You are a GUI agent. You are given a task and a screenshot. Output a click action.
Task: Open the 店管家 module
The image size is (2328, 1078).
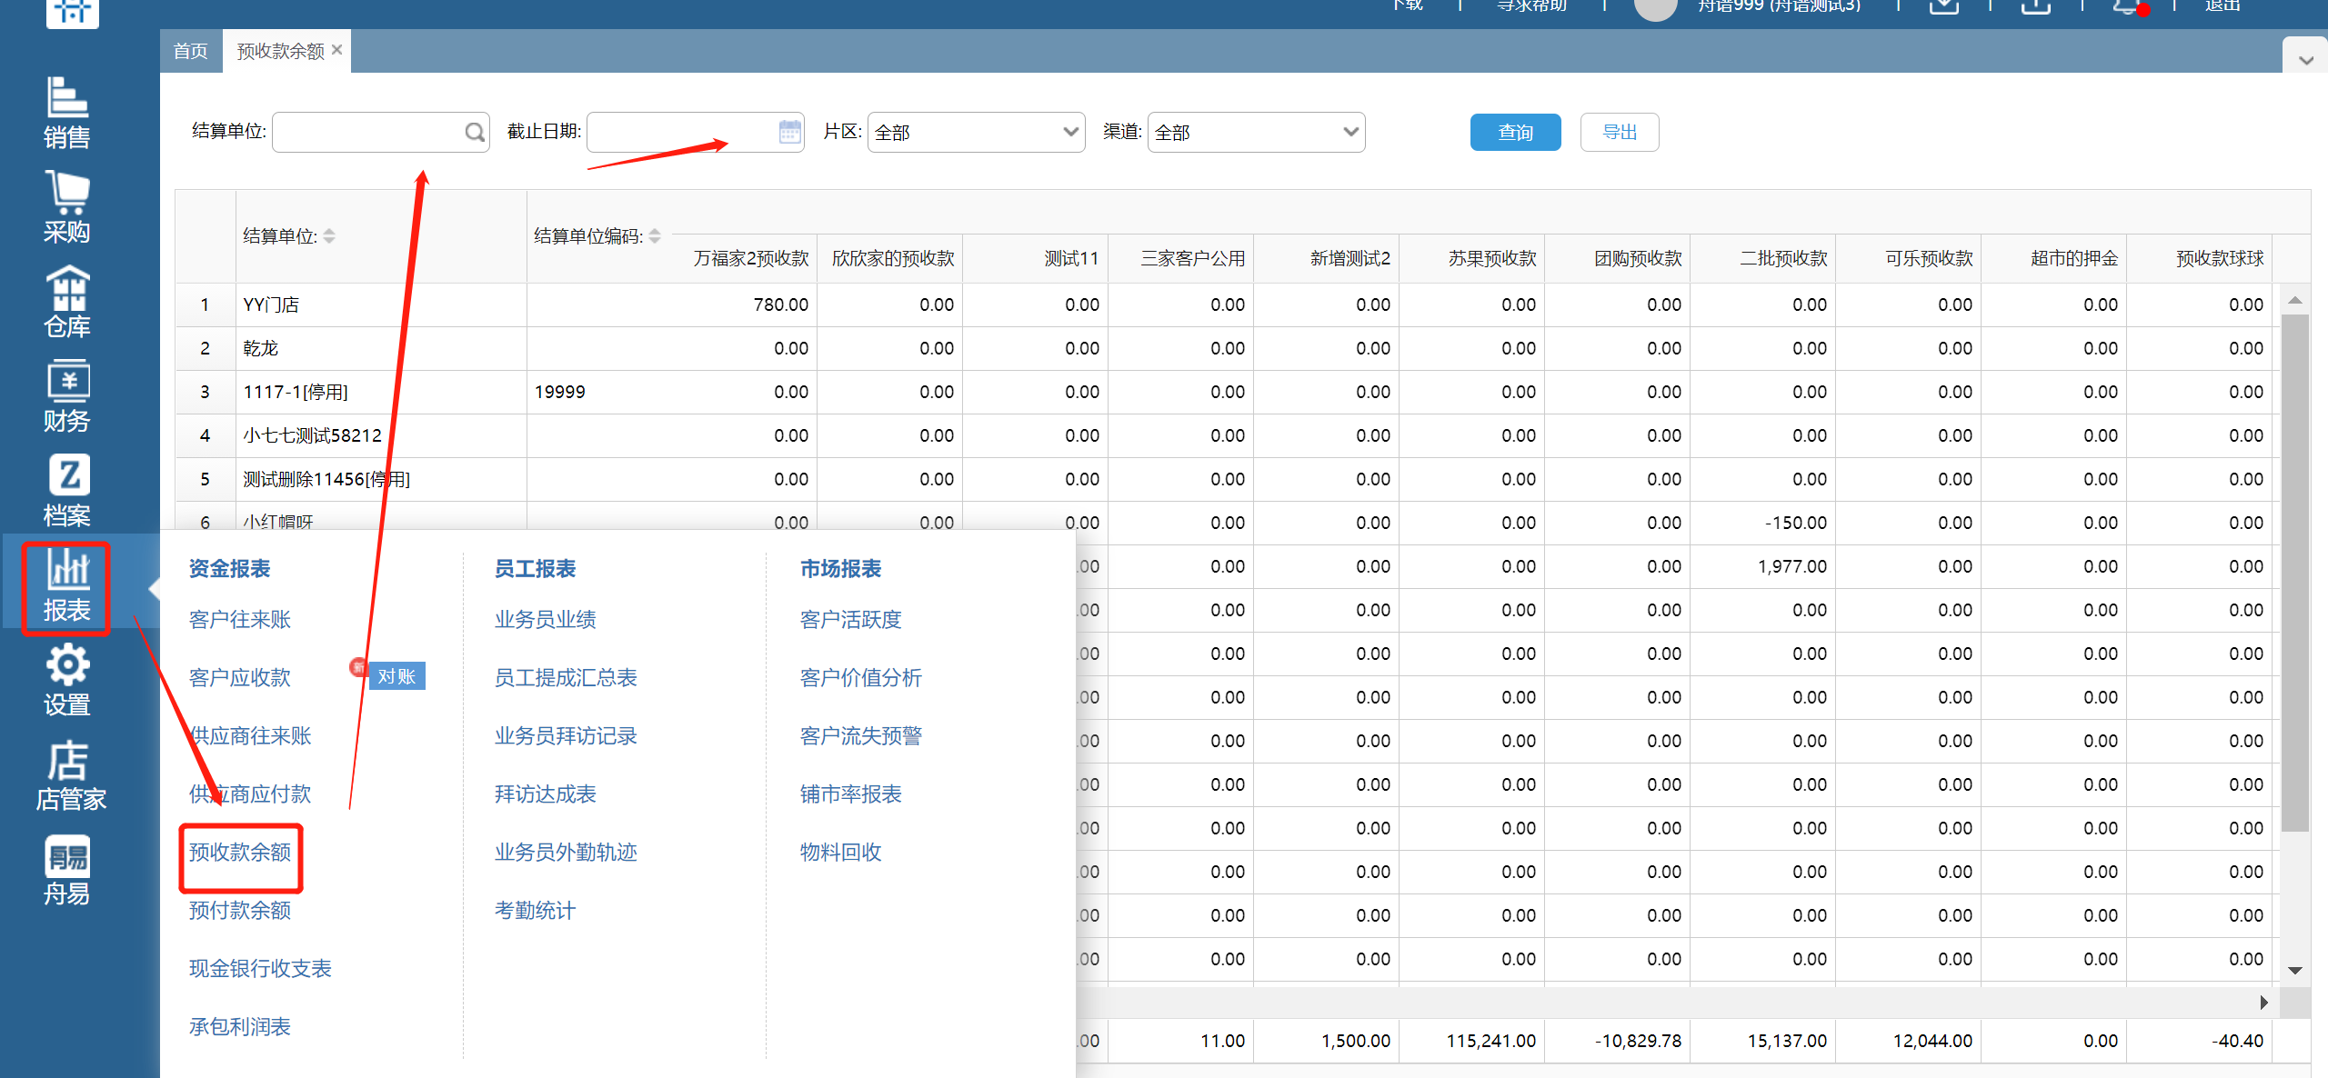pyautogui.click(x=71, y=775)
